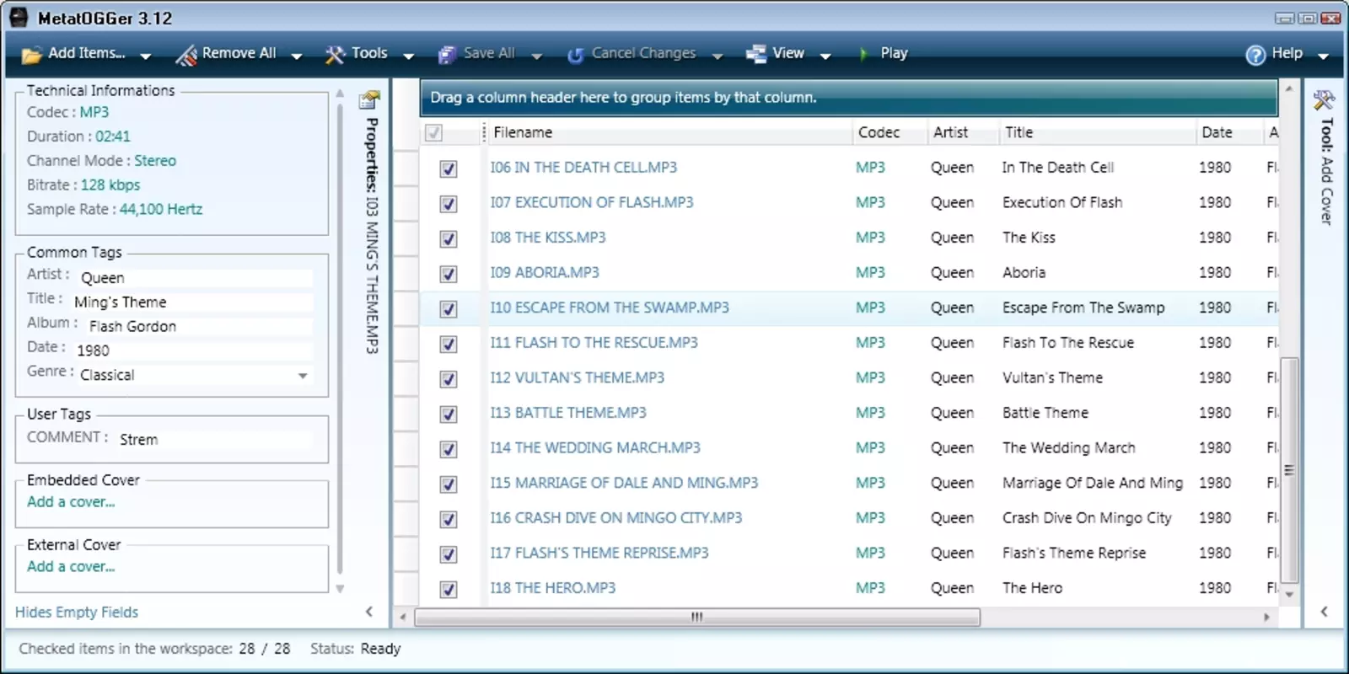Click the Remove All eraser icon

click(x=185, y=55)
